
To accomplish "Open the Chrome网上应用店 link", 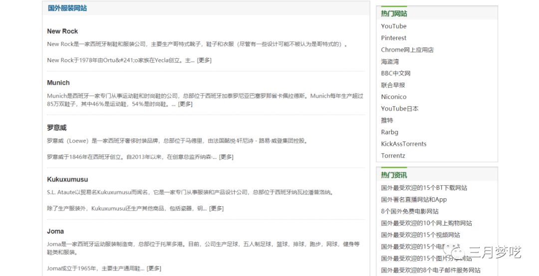I will 407,50.
